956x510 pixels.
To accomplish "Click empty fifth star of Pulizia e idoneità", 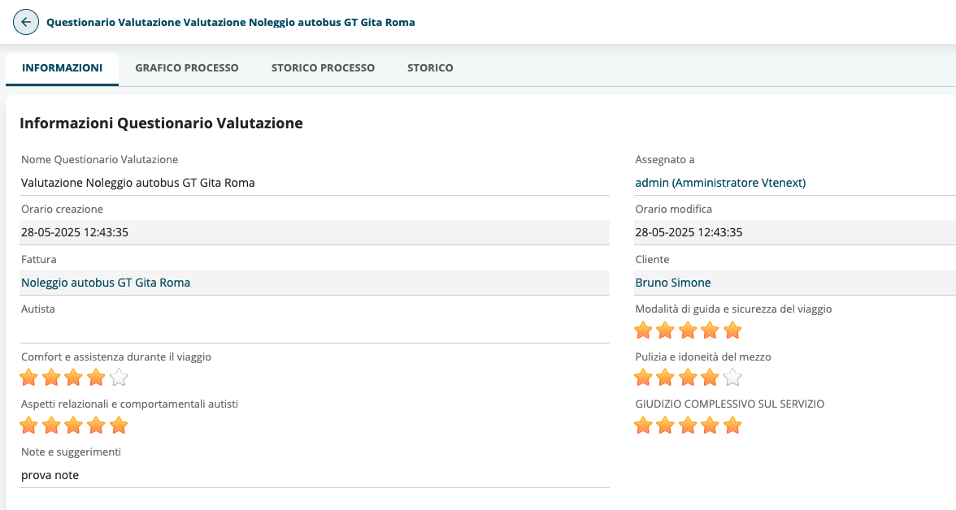I will (x=732, y=378).
